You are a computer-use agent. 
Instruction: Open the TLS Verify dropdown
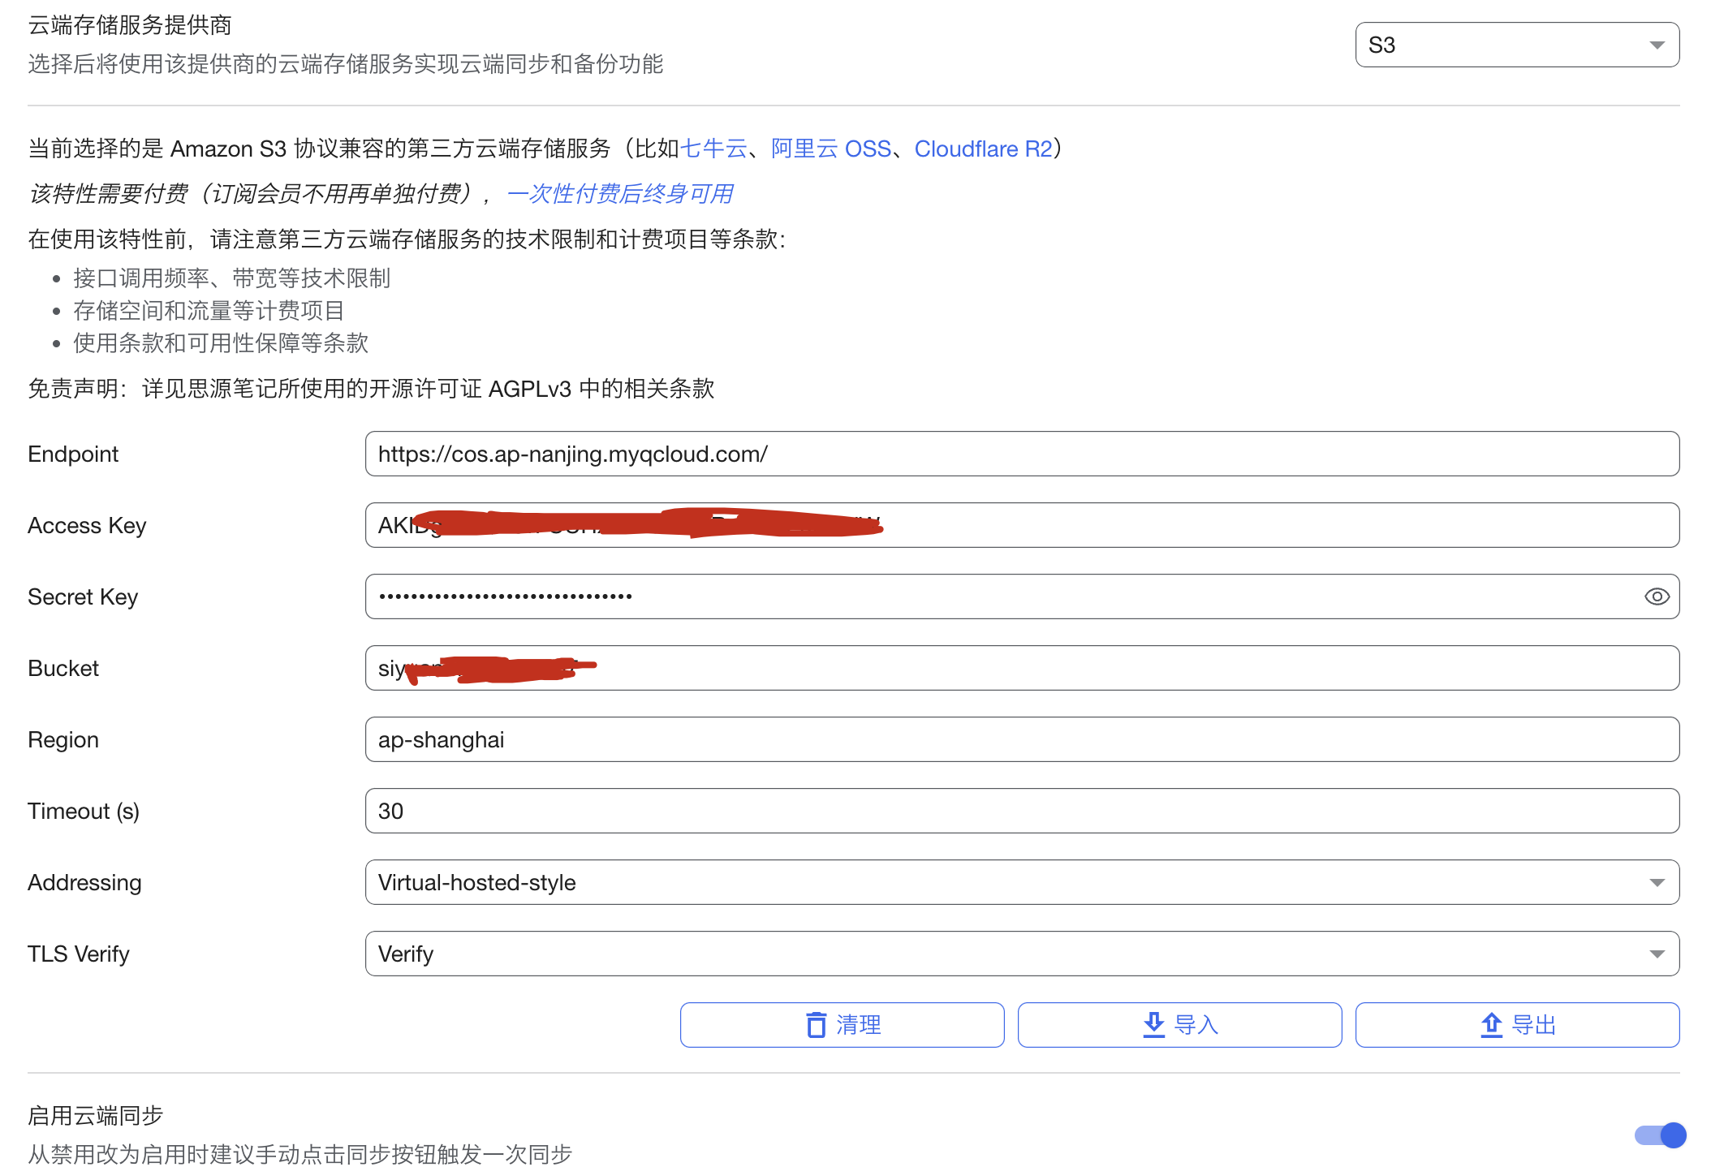pyautogui.click(x=1021, y=954)
